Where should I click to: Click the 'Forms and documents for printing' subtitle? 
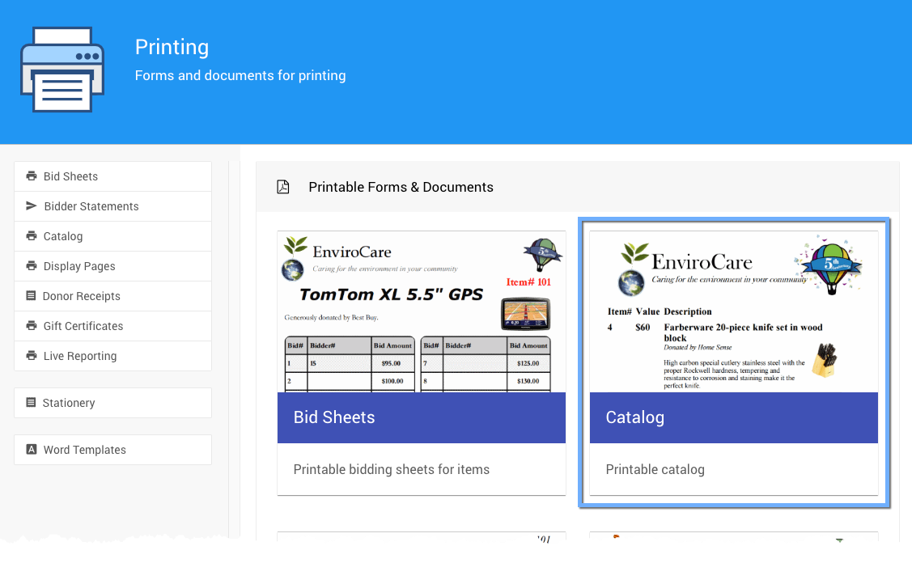(240, 75)
